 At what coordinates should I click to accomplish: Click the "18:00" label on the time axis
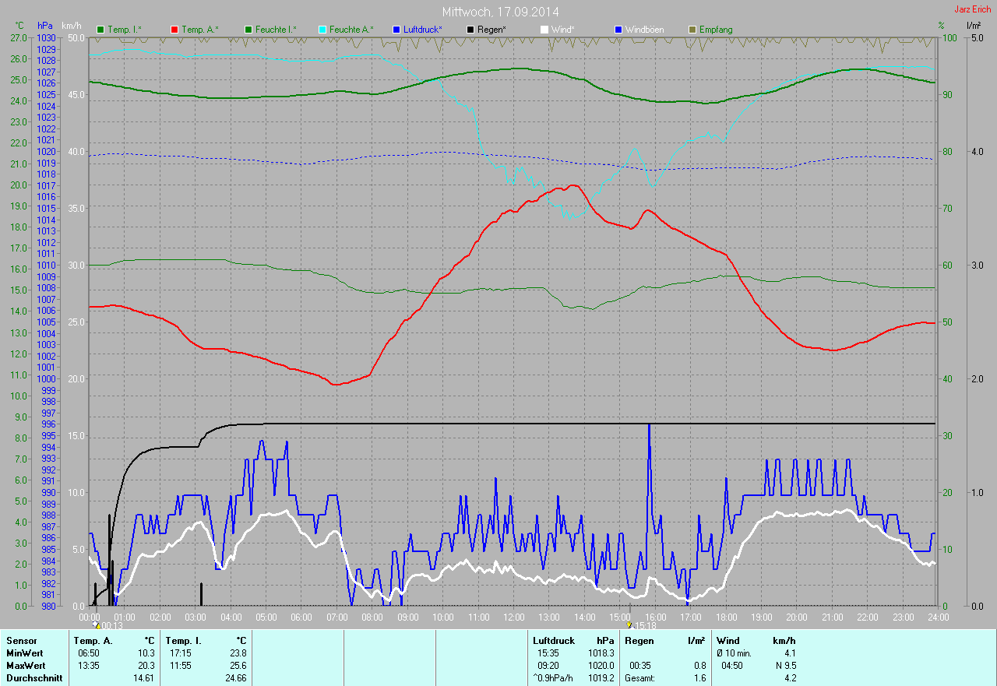pos(726,617)
